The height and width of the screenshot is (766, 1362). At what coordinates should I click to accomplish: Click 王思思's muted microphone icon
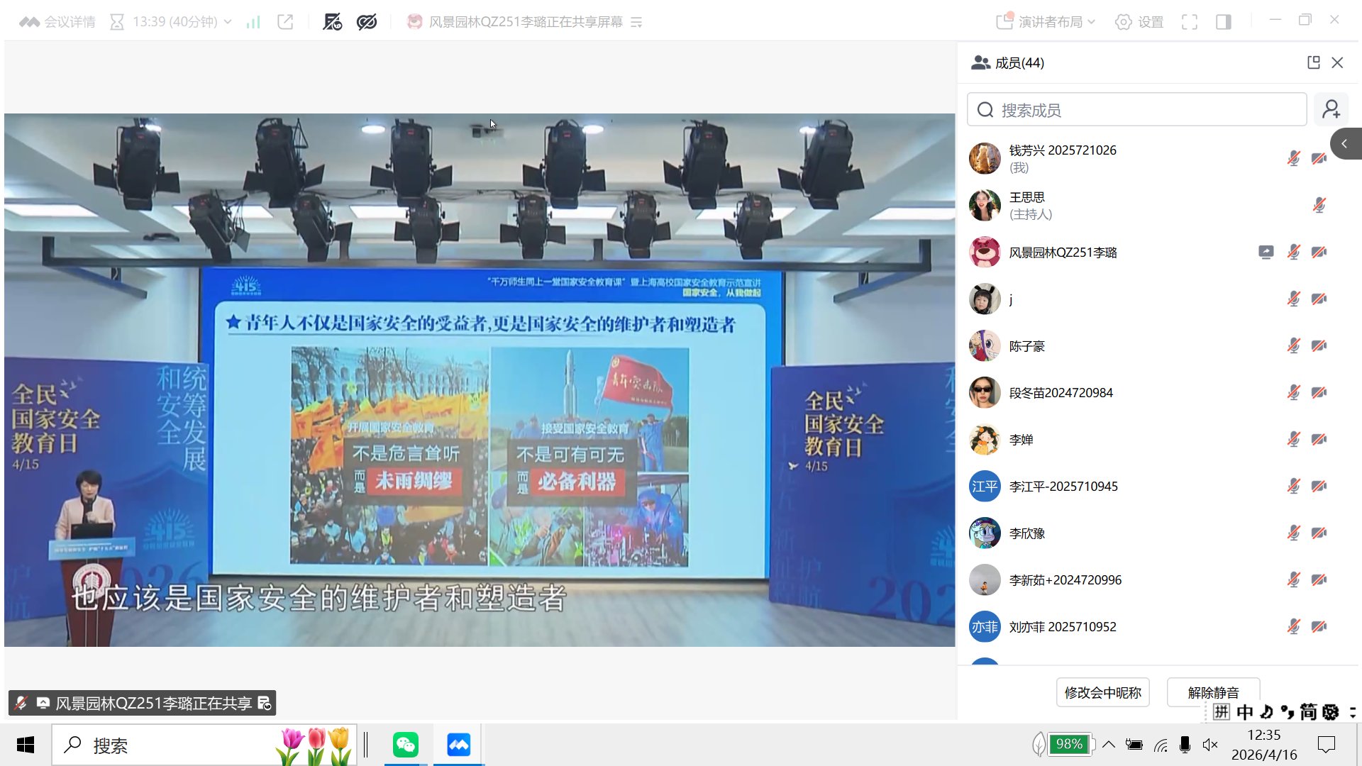1319,206
